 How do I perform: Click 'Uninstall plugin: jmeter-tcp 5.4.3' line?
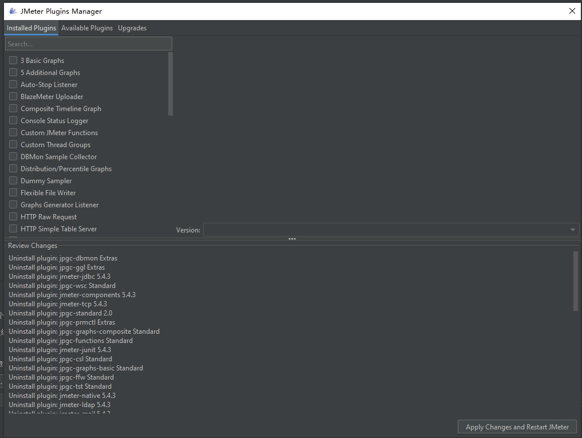click(58, 304)
